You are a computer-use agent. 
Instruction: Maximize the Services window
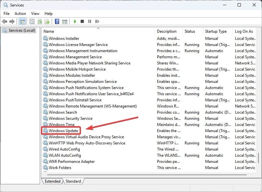(x=239, y=5)
